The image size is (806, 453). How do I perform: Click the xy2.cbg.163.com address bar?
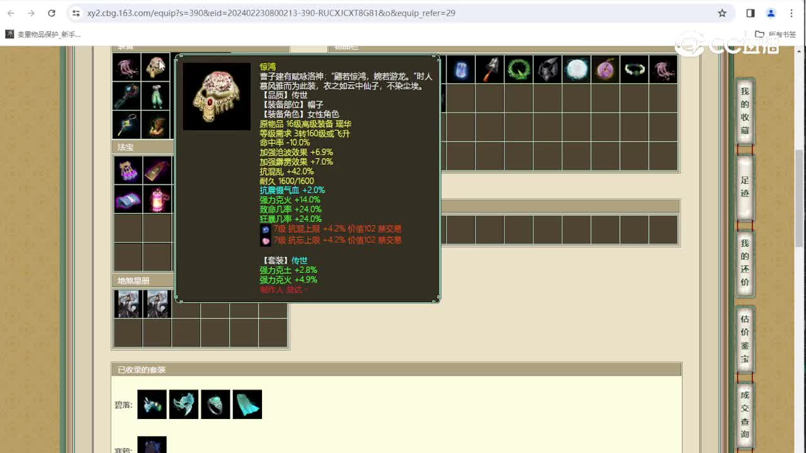pos(271,13)
